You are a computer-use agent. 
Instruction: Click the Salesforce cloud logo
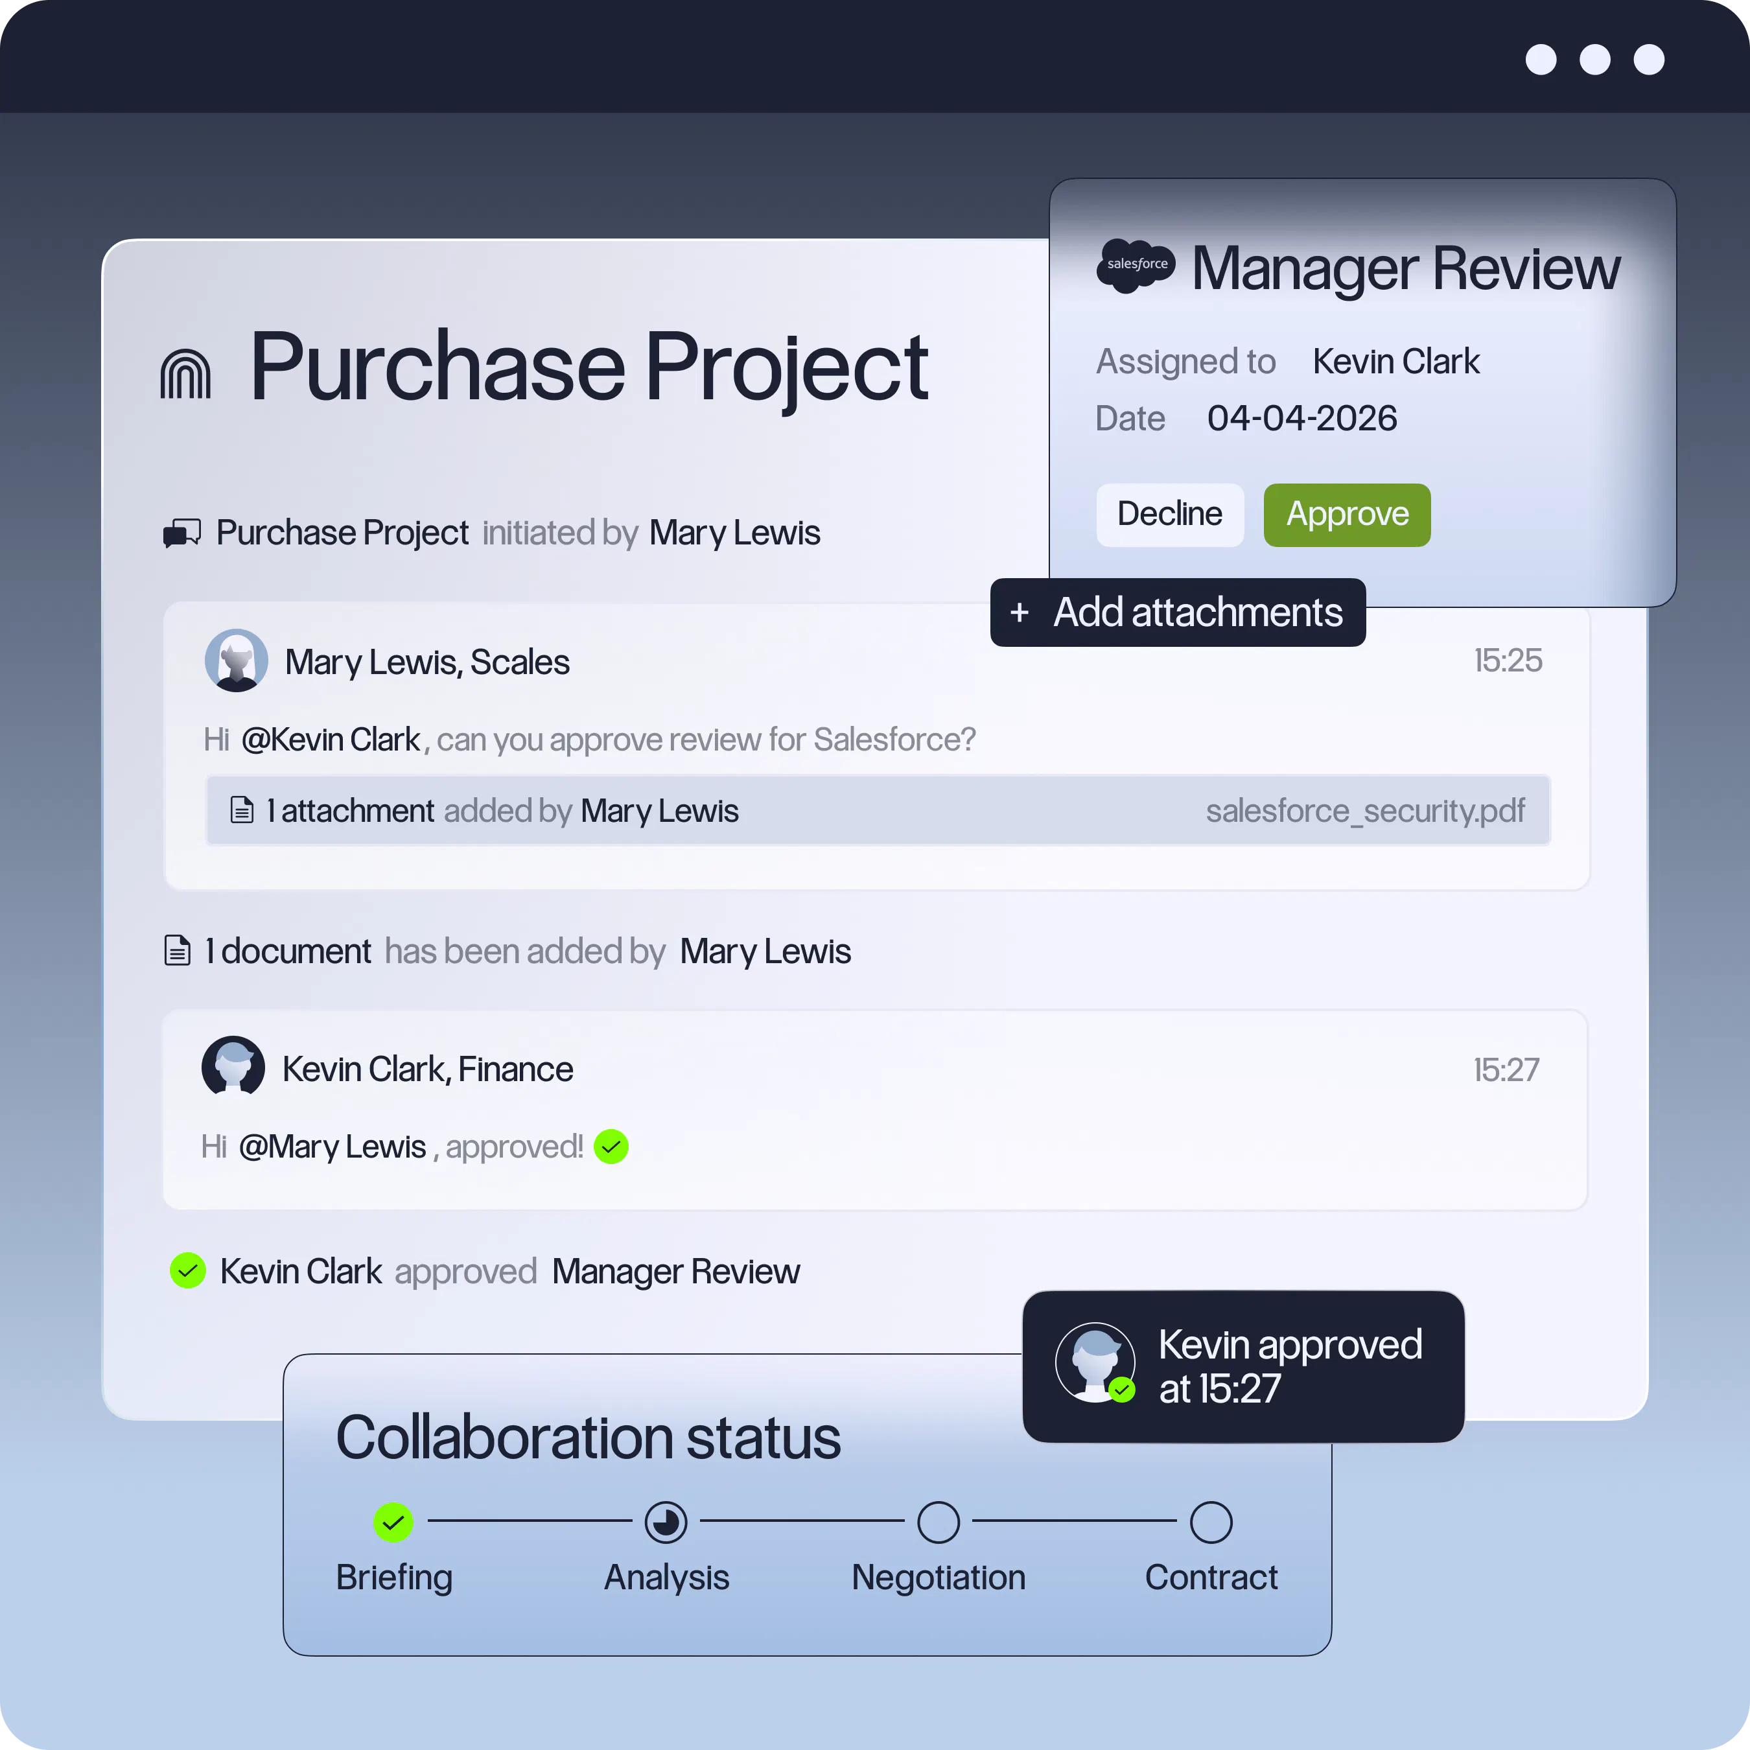(x=1135, y=265)
